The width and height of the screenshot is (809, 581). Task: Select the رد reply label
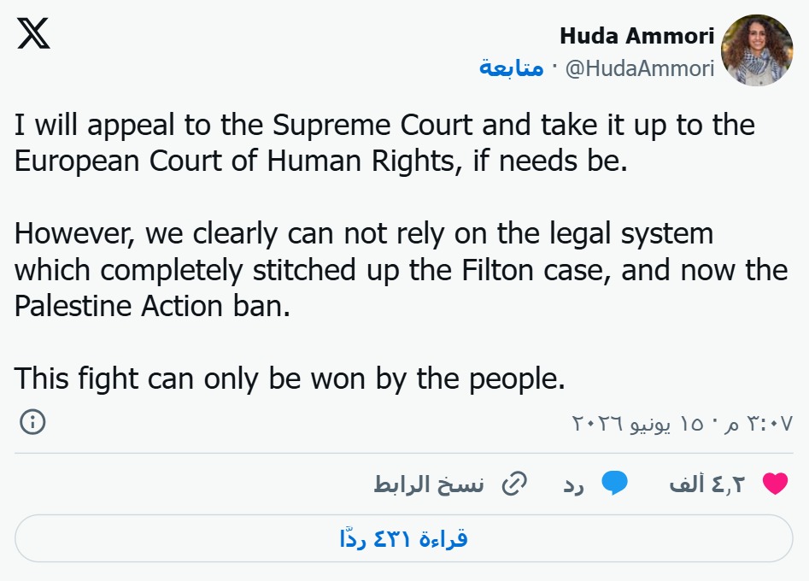click(x=574, y=485)
